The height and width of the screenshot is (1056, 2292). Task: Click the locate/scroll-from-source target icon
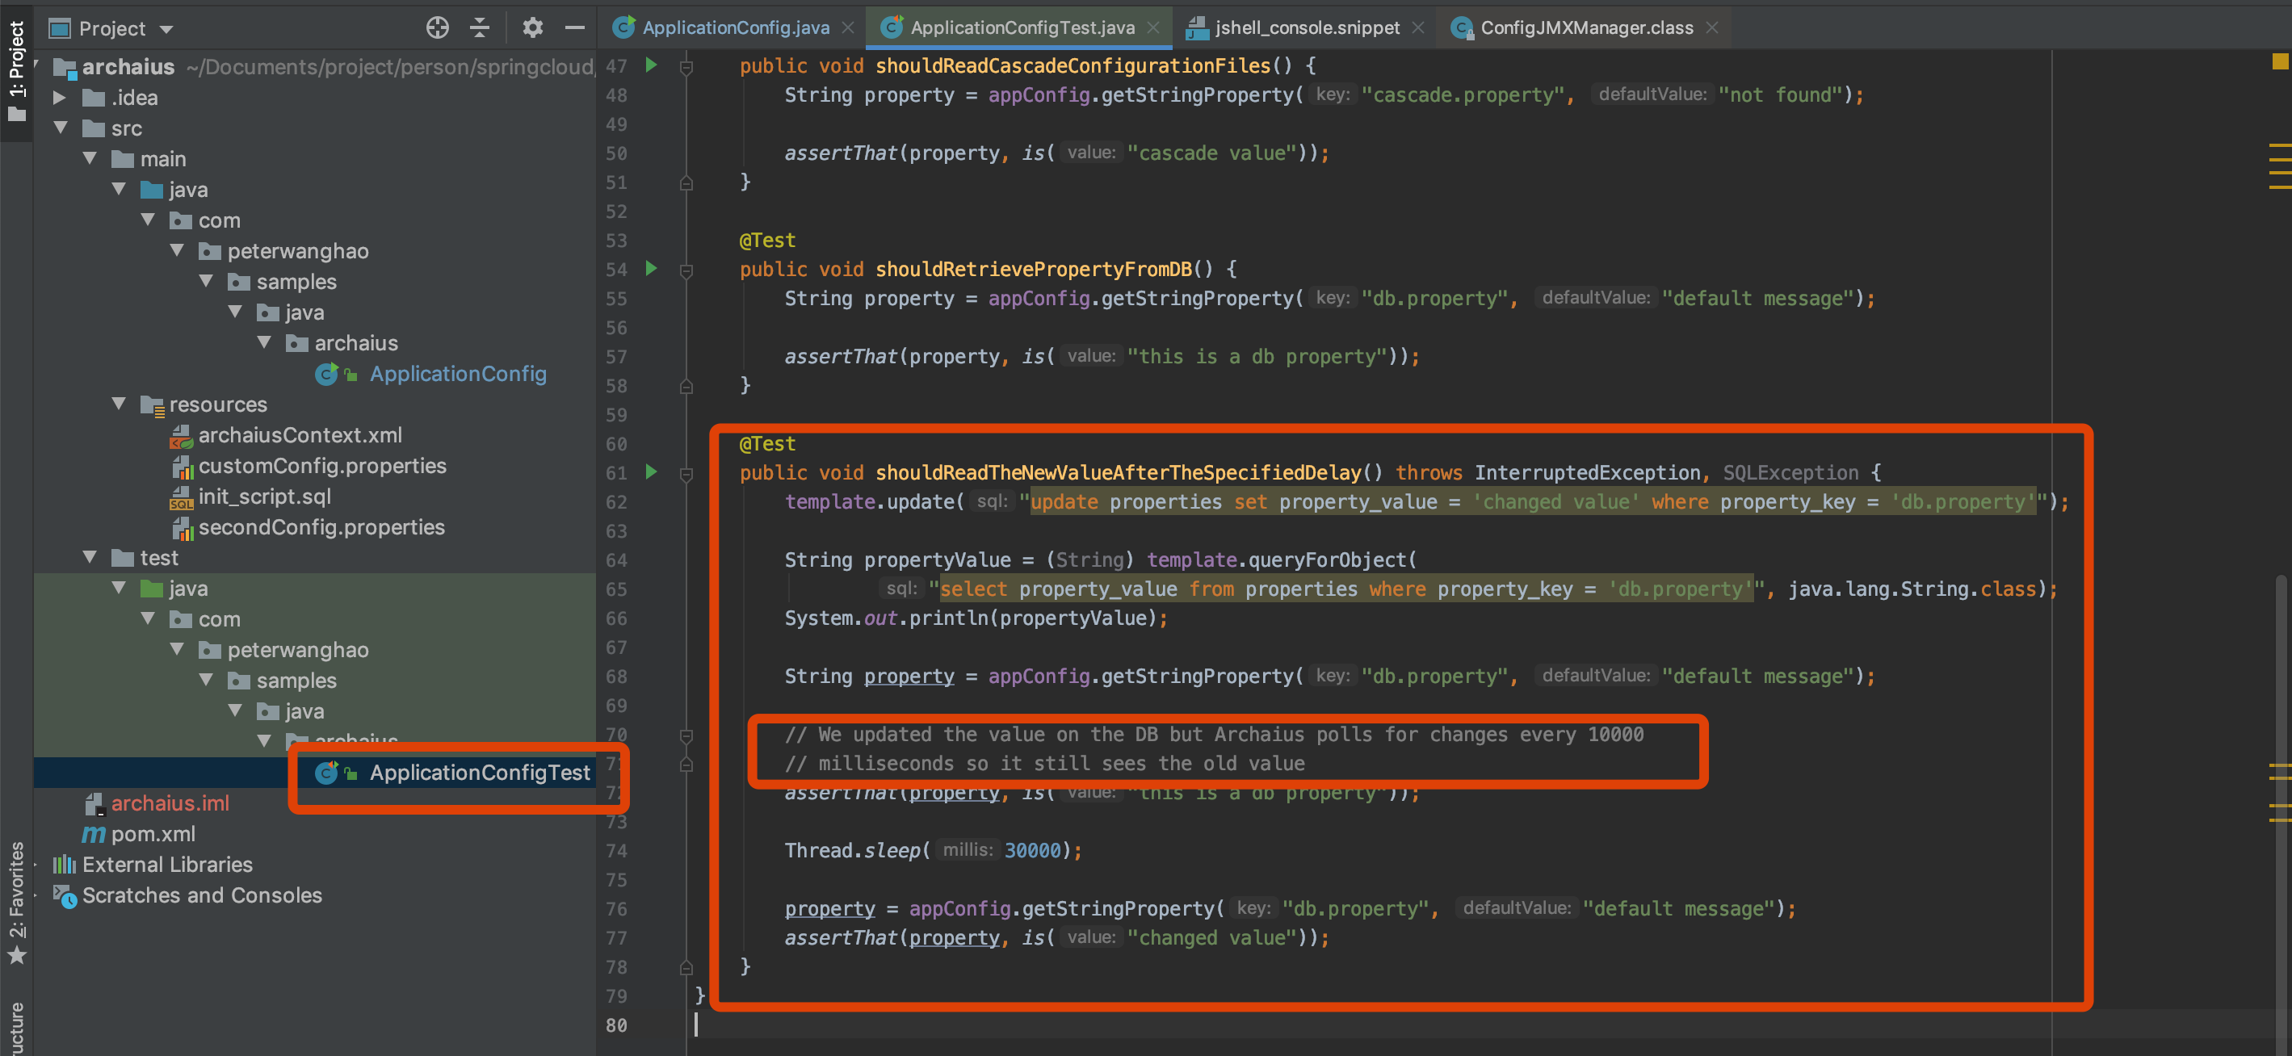[437, 27]
